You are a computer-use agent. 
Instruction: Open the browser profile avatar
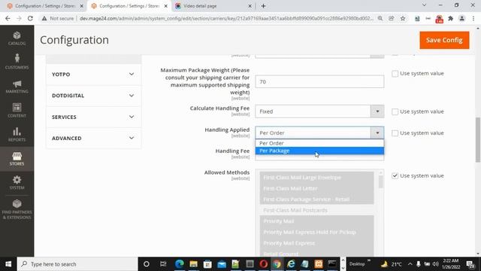click(461, 18)
